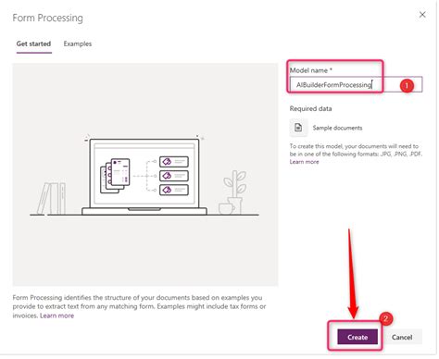Click the Form Processing dialog title

tap(48, 18)
